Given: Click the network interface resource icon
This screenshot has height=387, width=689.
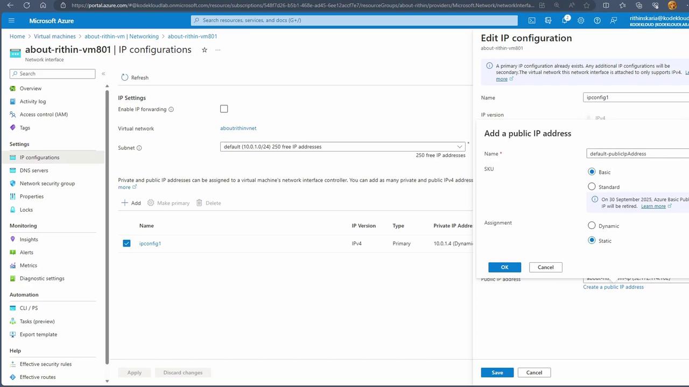Looking at the screenshot, I should [15, 53].
